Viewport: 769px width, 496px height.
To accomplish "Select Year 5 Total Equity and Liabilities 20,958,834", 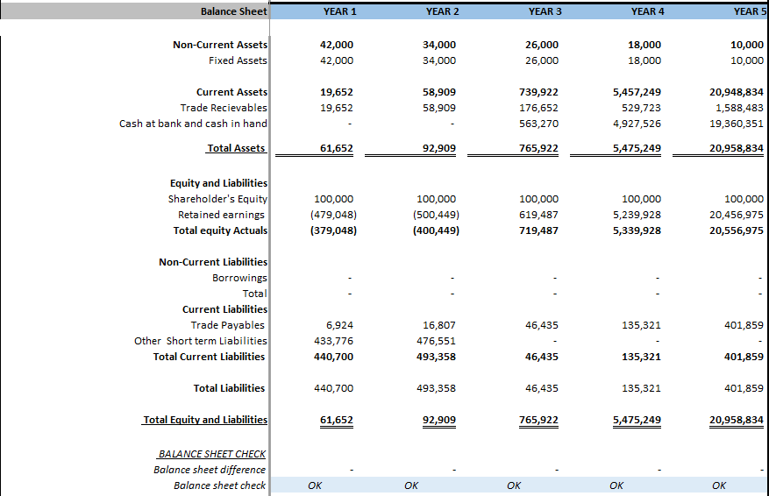I will tap(737, 419).
